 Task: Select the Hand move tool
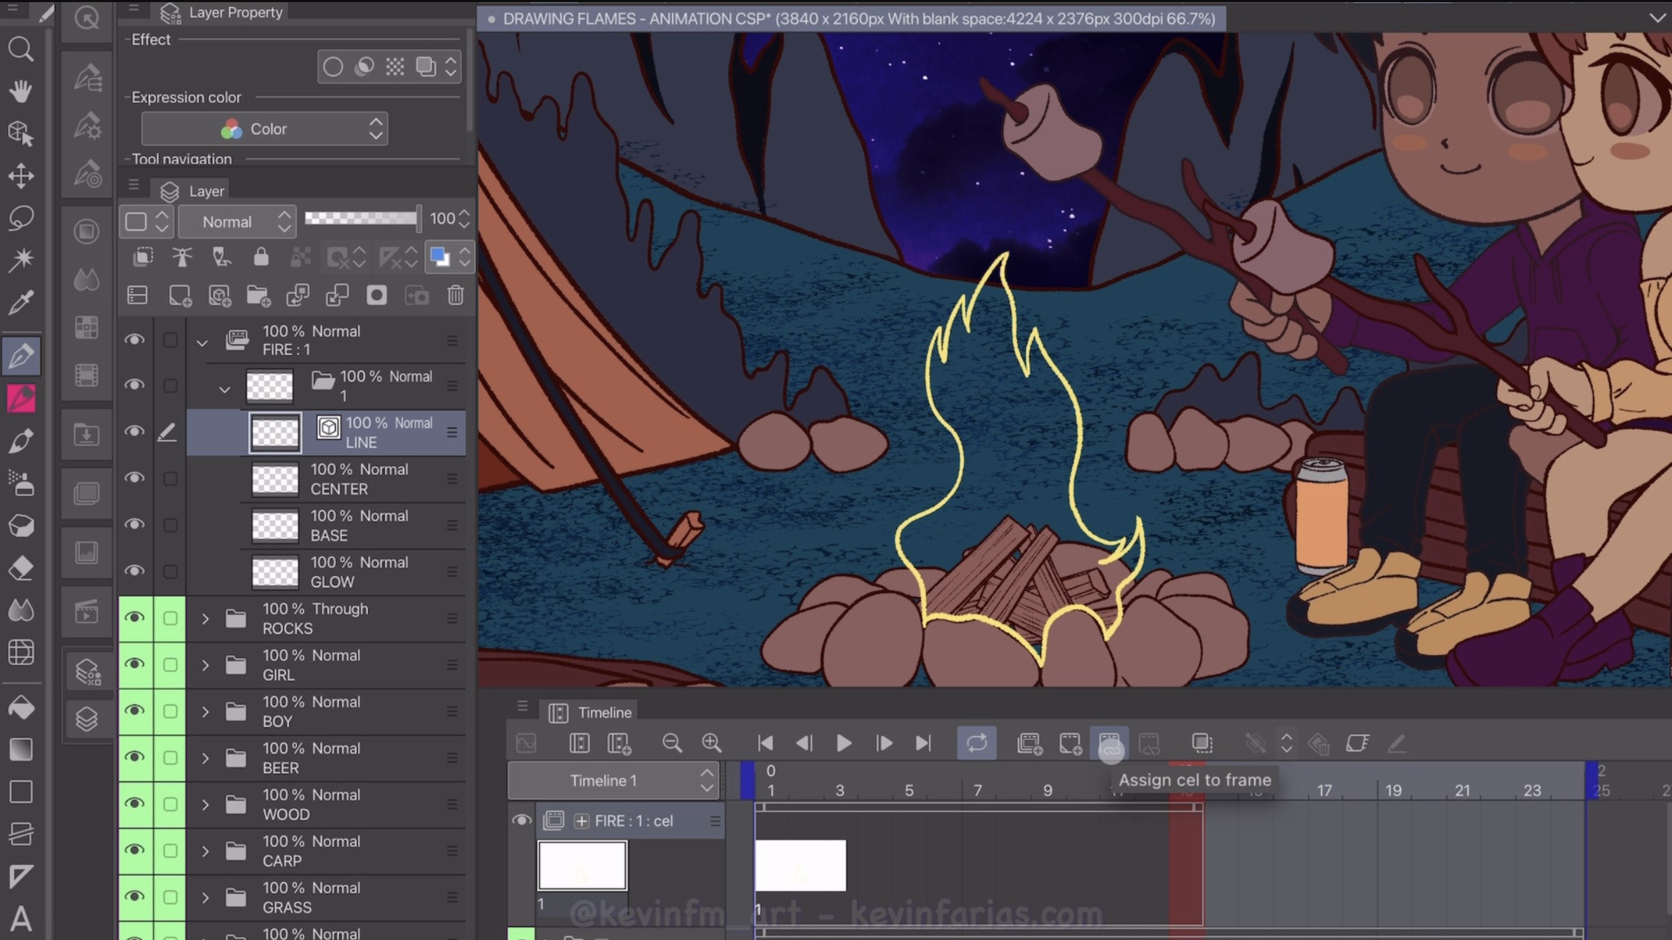20,91
